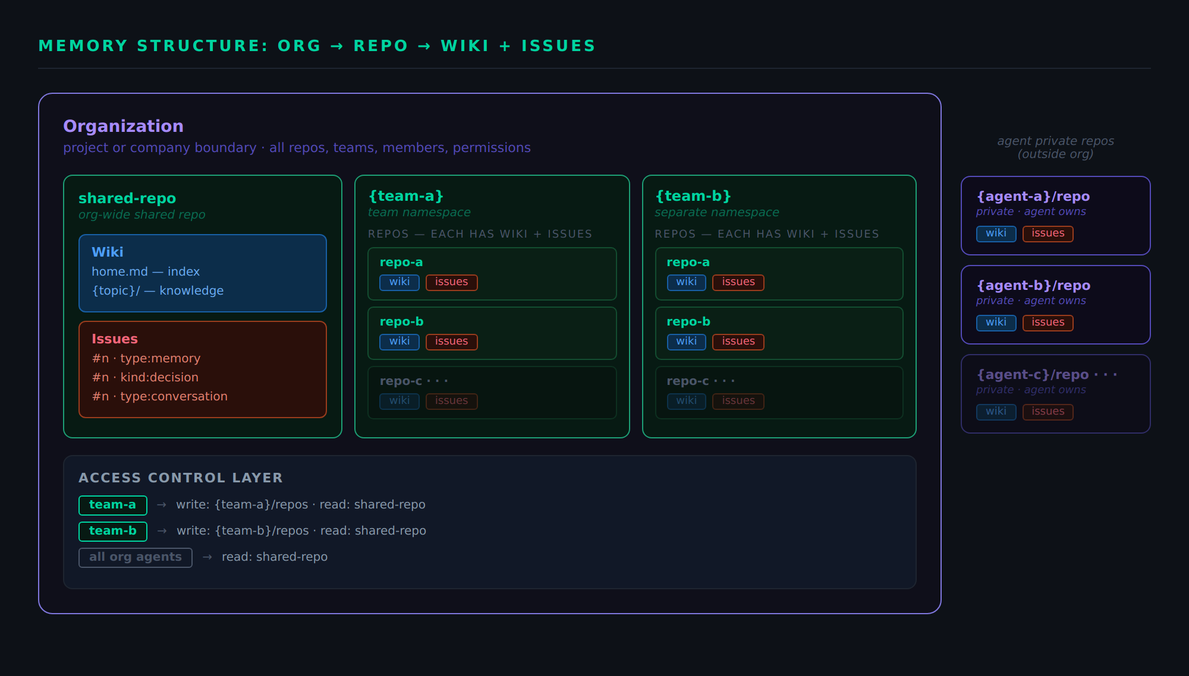Select repo-b name under {team-a}
Image resolution: width=1189 pixels, height=676 pixels.
pyautogui.click(x=401, y=321)
